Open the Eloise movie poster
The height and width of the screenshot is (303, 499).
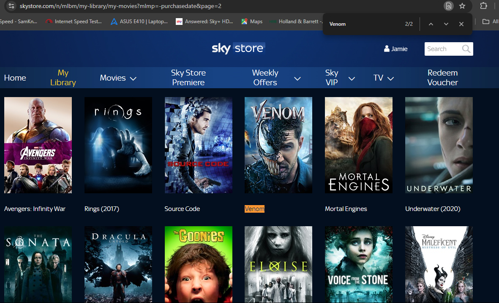[x=278, y=265]
